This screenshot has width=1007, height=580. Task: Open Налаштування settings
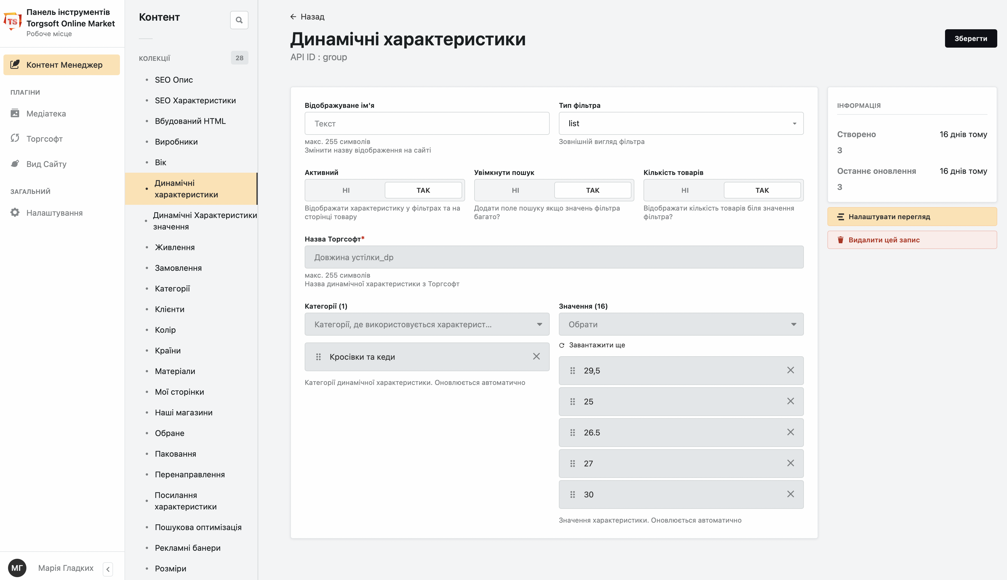coord(54,213)
